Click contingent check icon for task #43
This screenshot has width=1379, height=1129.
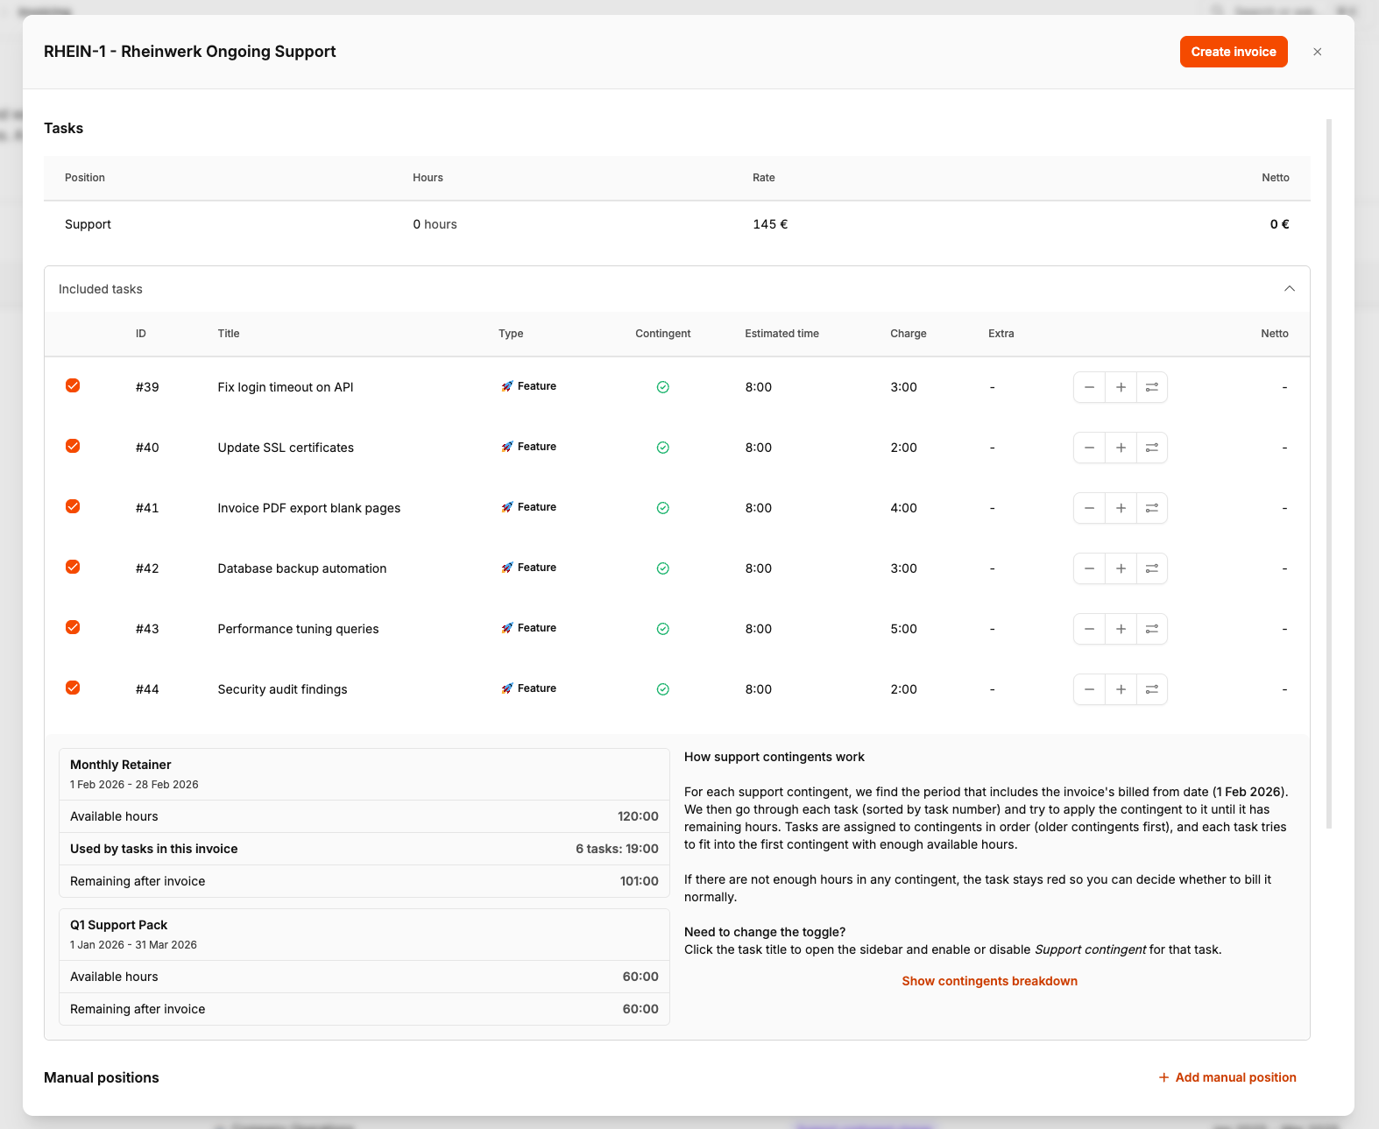coord(663,629)
